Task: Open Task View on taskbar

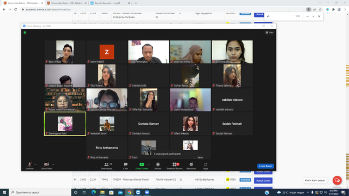Action: (x=84, y=192)
